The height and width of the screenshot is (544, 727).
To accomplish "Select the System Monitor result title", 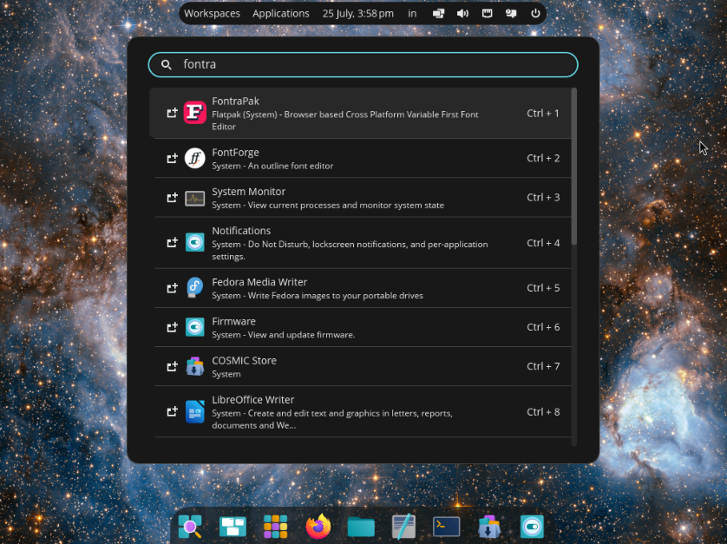I will 248,192.
